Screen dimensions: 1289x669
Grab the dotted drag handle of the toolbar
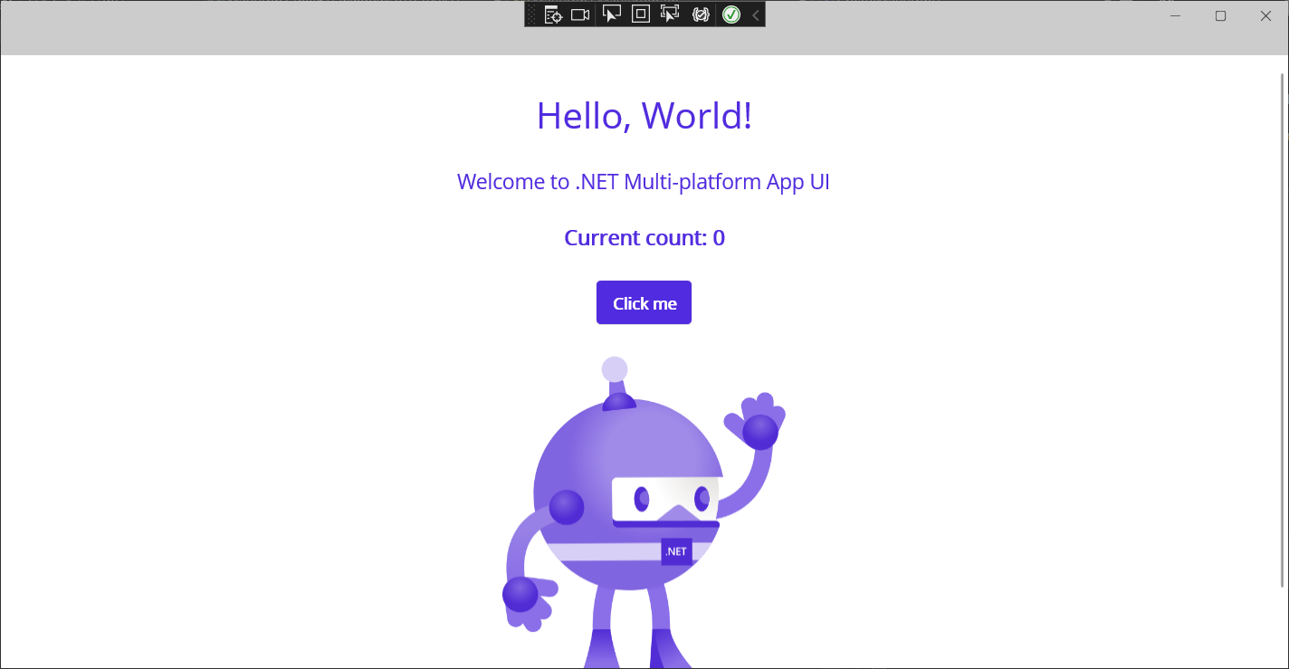point(530,14)
